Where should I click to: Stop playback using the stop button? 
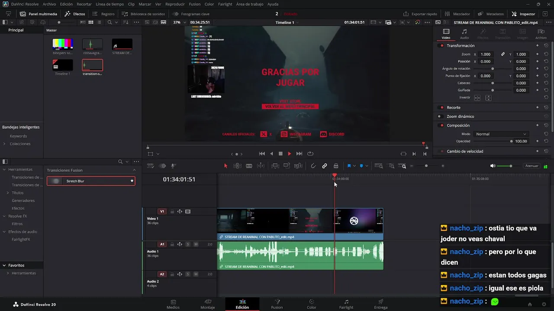tap(280, 154)
